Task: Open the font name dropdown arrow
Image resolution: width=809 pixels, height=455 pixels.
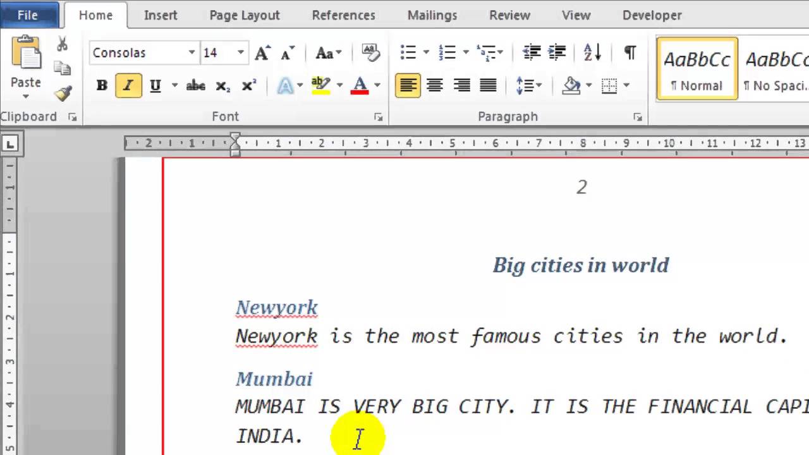Action: point(192,52)
